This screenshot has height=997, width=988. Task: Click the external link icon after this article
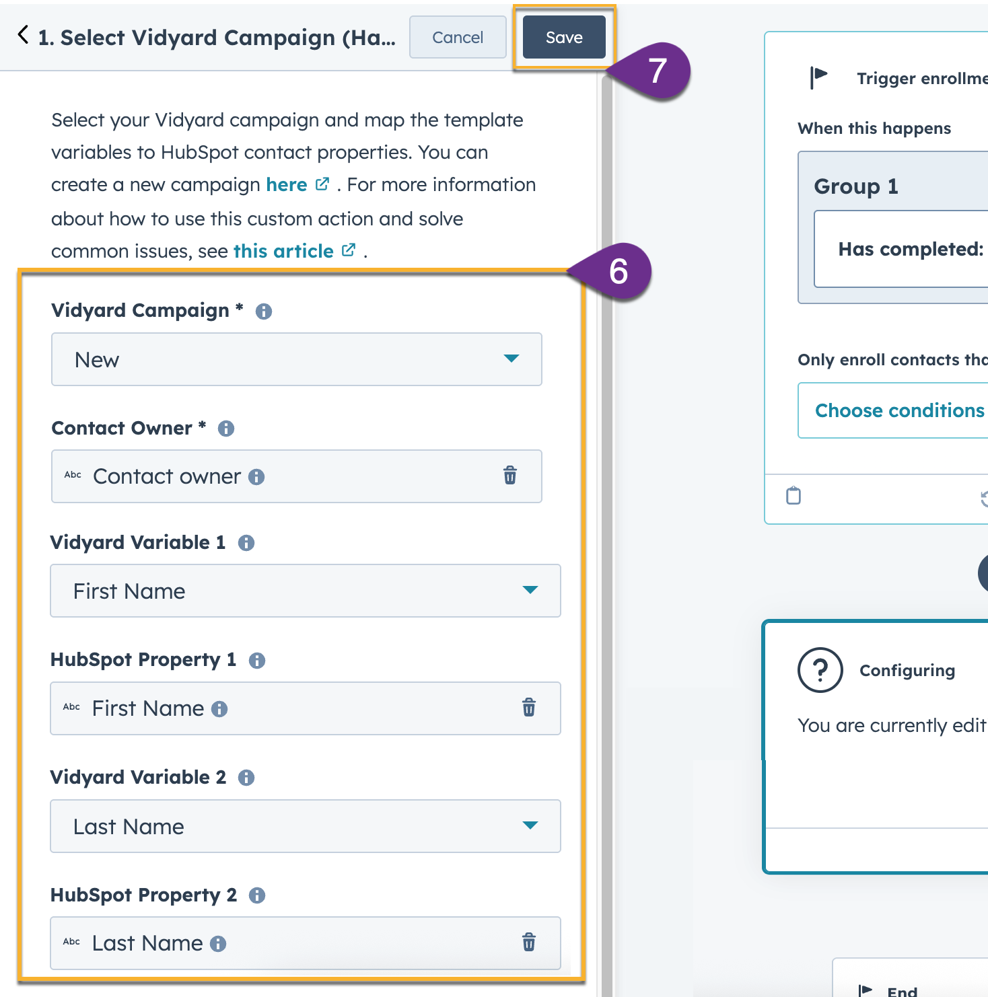(348, 250)
